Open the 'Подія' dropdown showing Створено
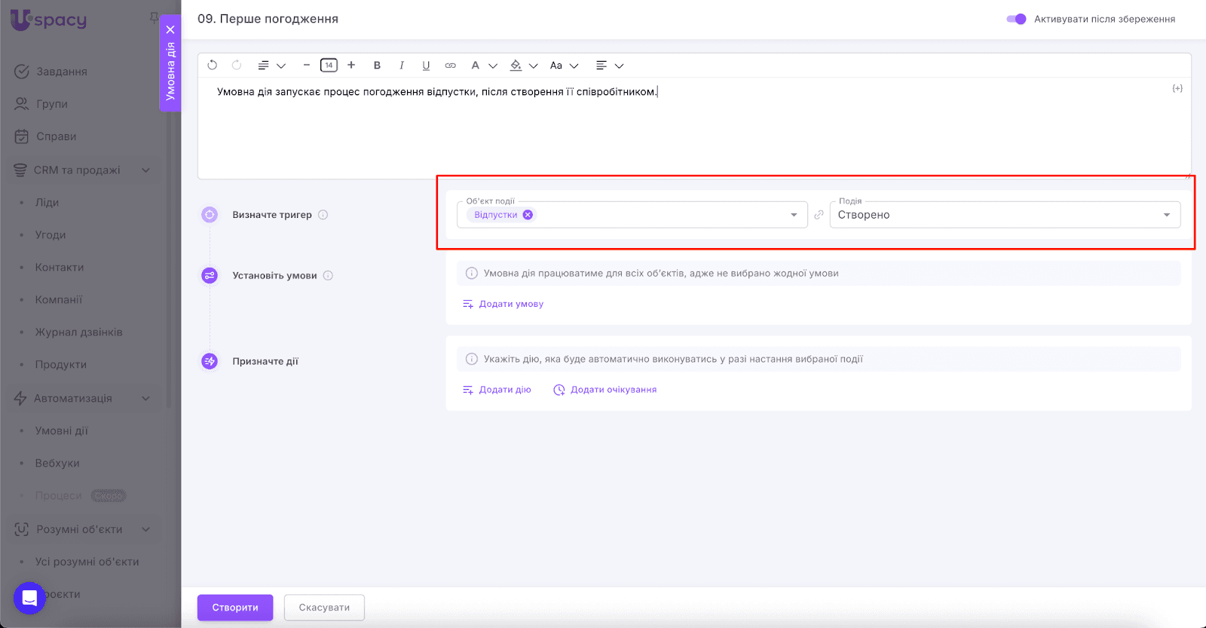This screenshot has height=628, width=1206. pos(1166,215)
